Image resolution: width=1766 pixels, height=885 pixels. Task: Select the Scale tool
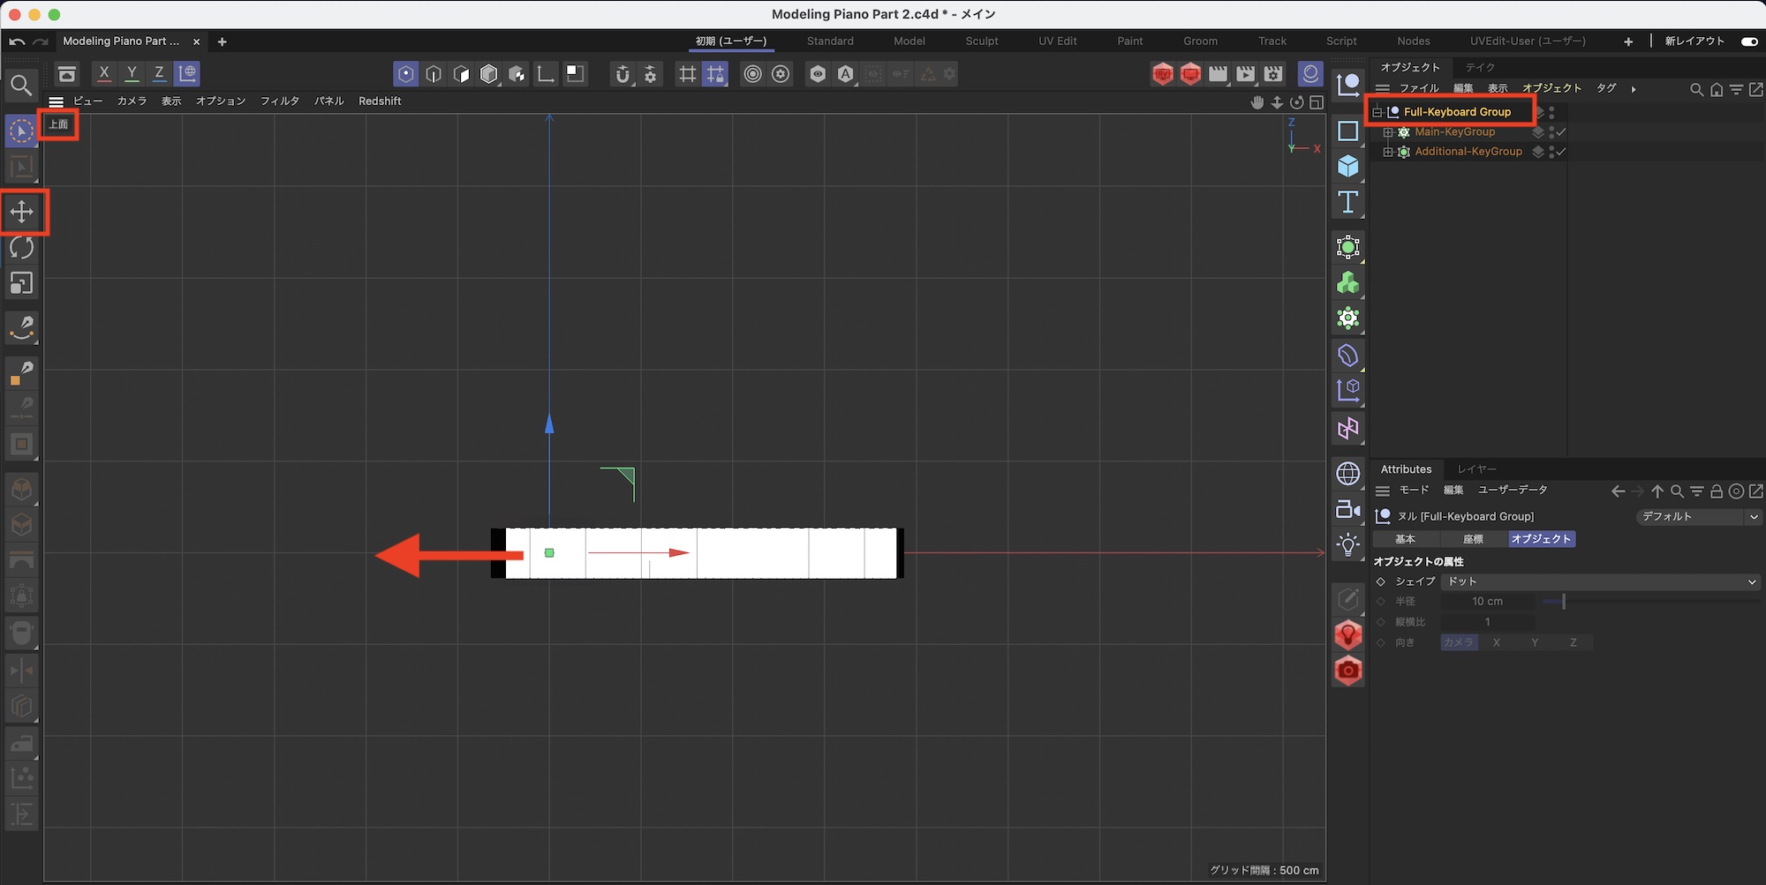pos(22,283)
